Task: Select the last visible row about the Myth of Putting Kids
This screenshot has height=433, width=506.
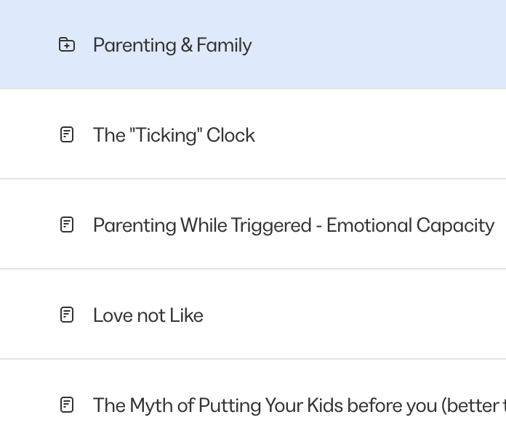Action: point(253,396)
